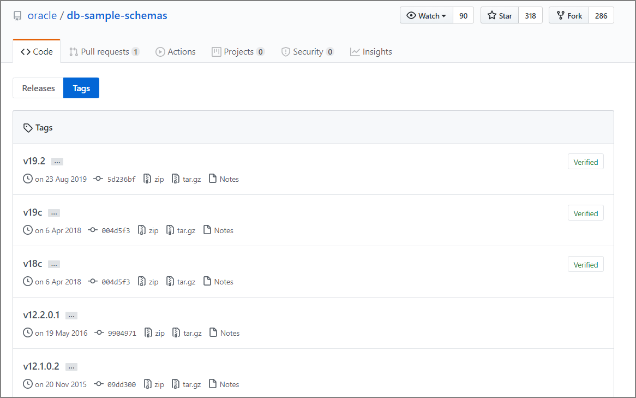Expand the v19c tag ellipsis

(54, 213)
